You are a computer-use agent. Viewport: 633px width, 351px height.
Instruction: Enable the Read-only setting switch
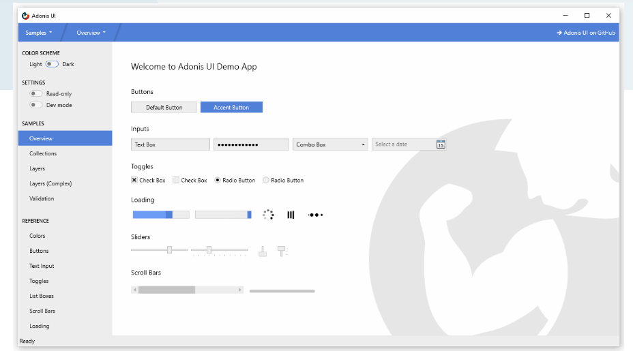[35, 93]
